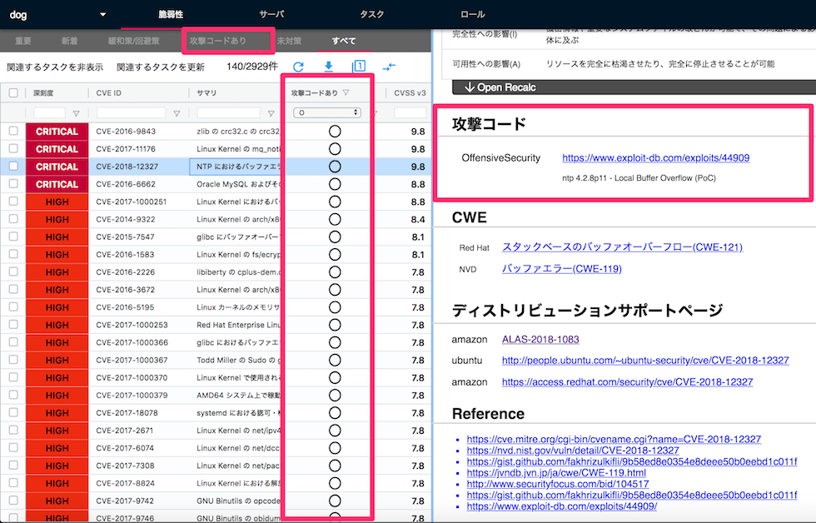Viewport: 816px width, 523px height.
Task: Check the box for CVE-2016-1583 row
Action: coord(13,254)
